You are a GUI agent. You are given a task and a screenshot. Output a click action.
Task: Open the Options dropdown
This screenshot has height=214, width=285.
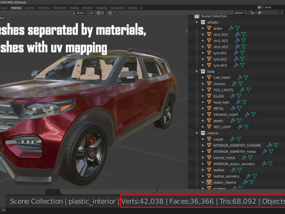pos(240,12)
